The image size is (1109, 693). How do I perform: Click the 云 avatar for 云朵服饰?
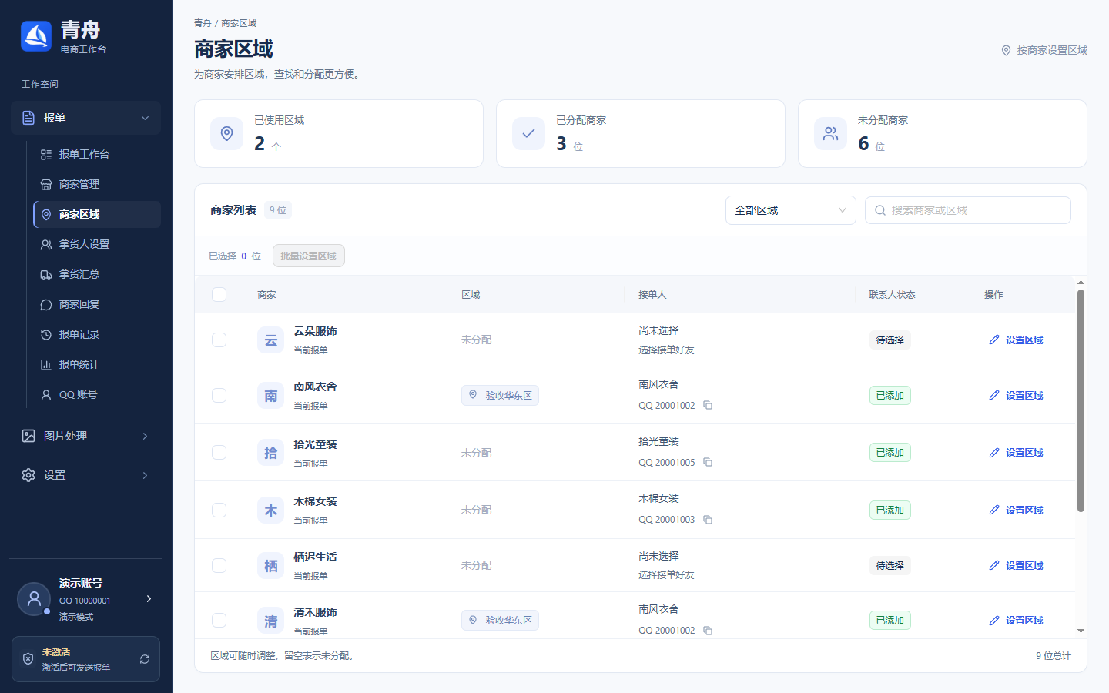[271, 340]
